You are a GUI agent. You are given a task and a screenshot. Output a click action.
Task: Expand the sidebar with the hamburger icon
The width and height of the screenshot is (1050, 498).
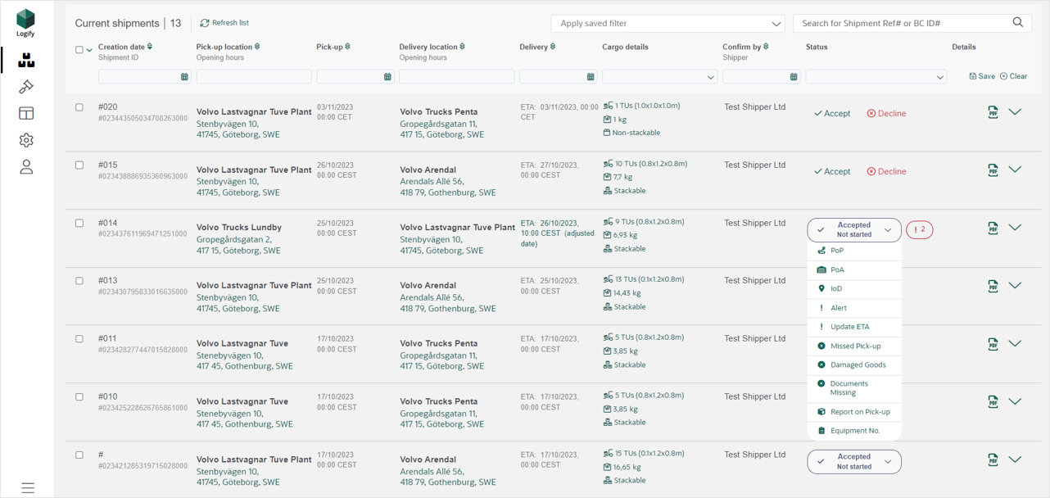pos(28,487)
